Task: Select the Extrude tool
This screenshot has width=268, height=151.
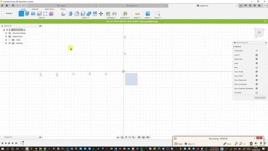Action: [27, 13]
